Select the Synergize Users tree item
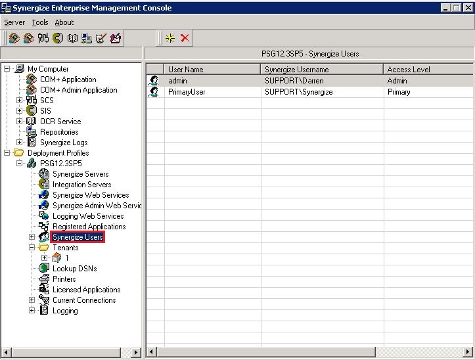Screen dimensions: 475x360 point(78,237)
